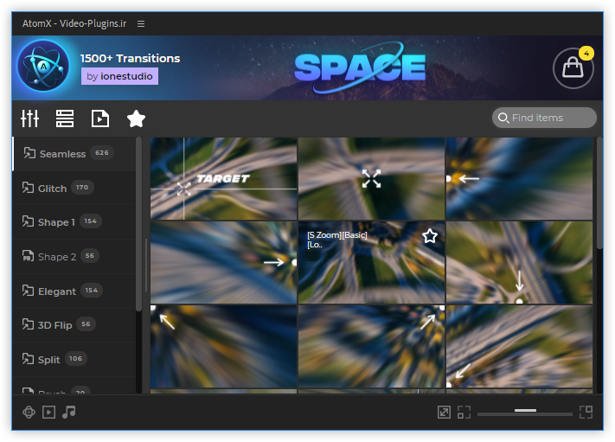Click the anchor point target icon

point(29,413)
